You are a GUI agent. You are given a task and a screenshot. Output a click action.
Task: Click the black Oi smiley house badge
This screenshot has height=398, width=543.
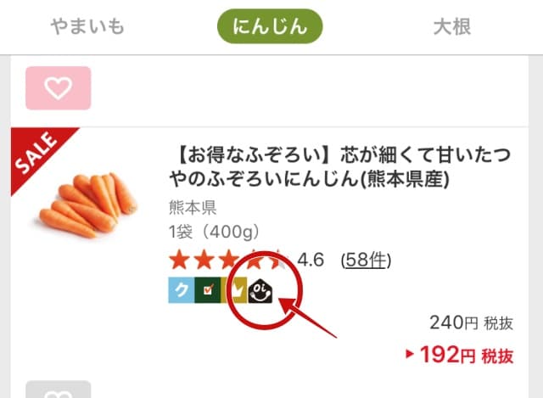pyautogui.click(x=260, y=291)
